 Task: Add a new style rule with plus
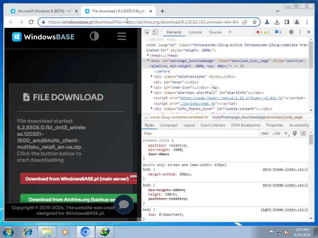tap(286, 133)
